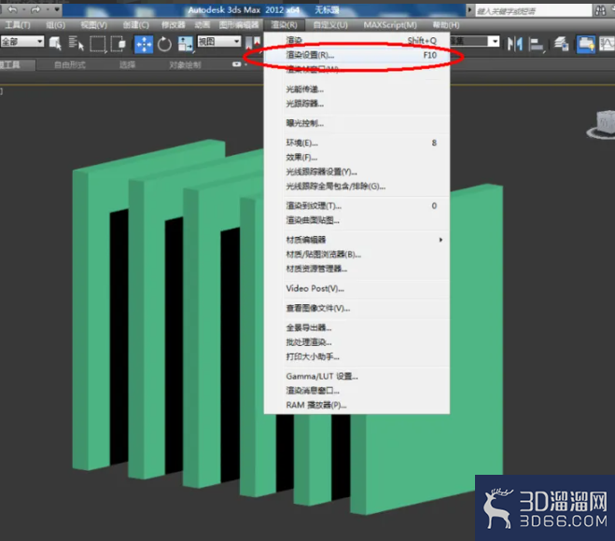Switch to the 自由形式 ribbon tab
615x541 pixels.
69,64
